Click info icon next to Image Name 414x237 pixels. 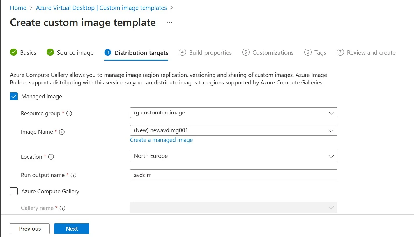pyautogui.click(x=62, y=132)
